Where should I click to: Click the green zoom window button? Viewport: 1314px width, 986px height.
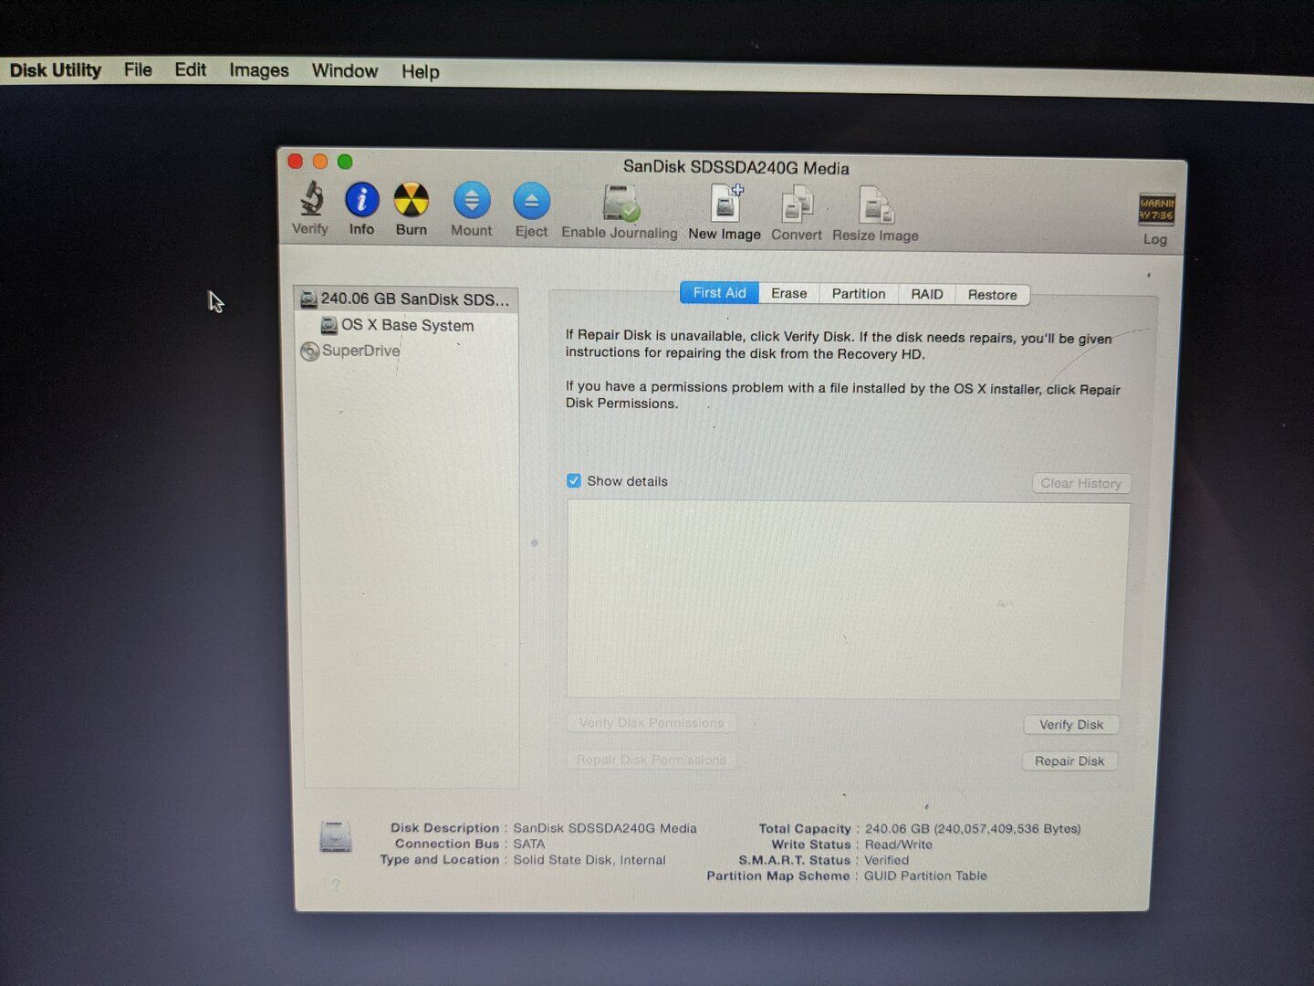[345, 162]
